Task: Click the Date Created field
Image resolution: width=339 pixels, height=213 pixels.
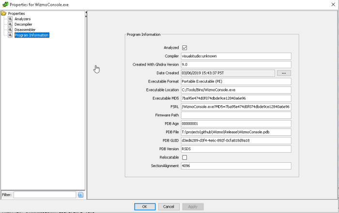Action: tap(228, 73)
